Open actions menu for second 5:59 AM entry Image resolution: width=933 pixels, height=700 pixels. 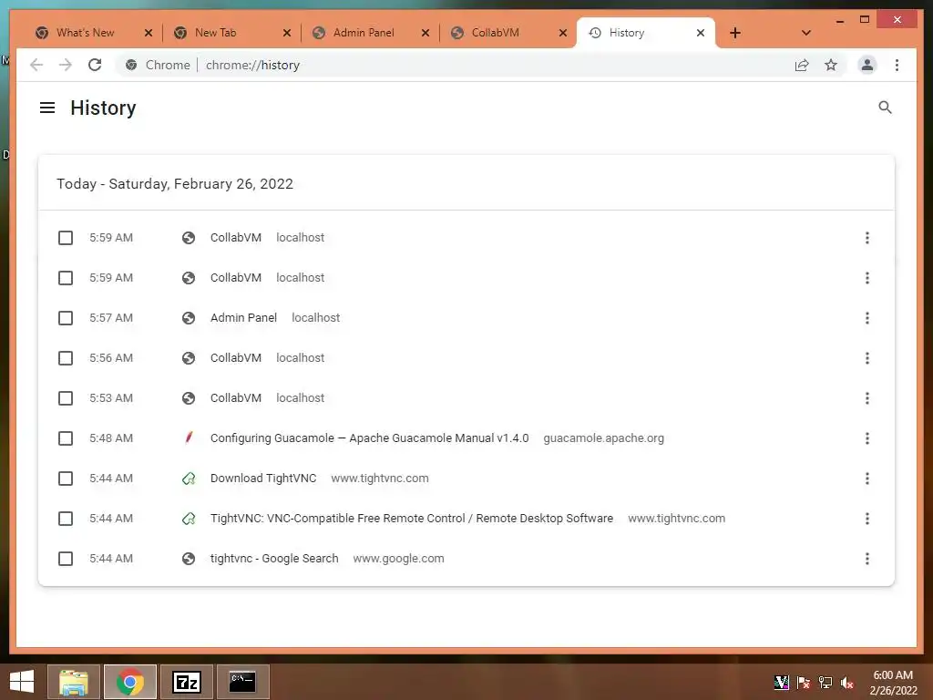click(x=867, y=278)
